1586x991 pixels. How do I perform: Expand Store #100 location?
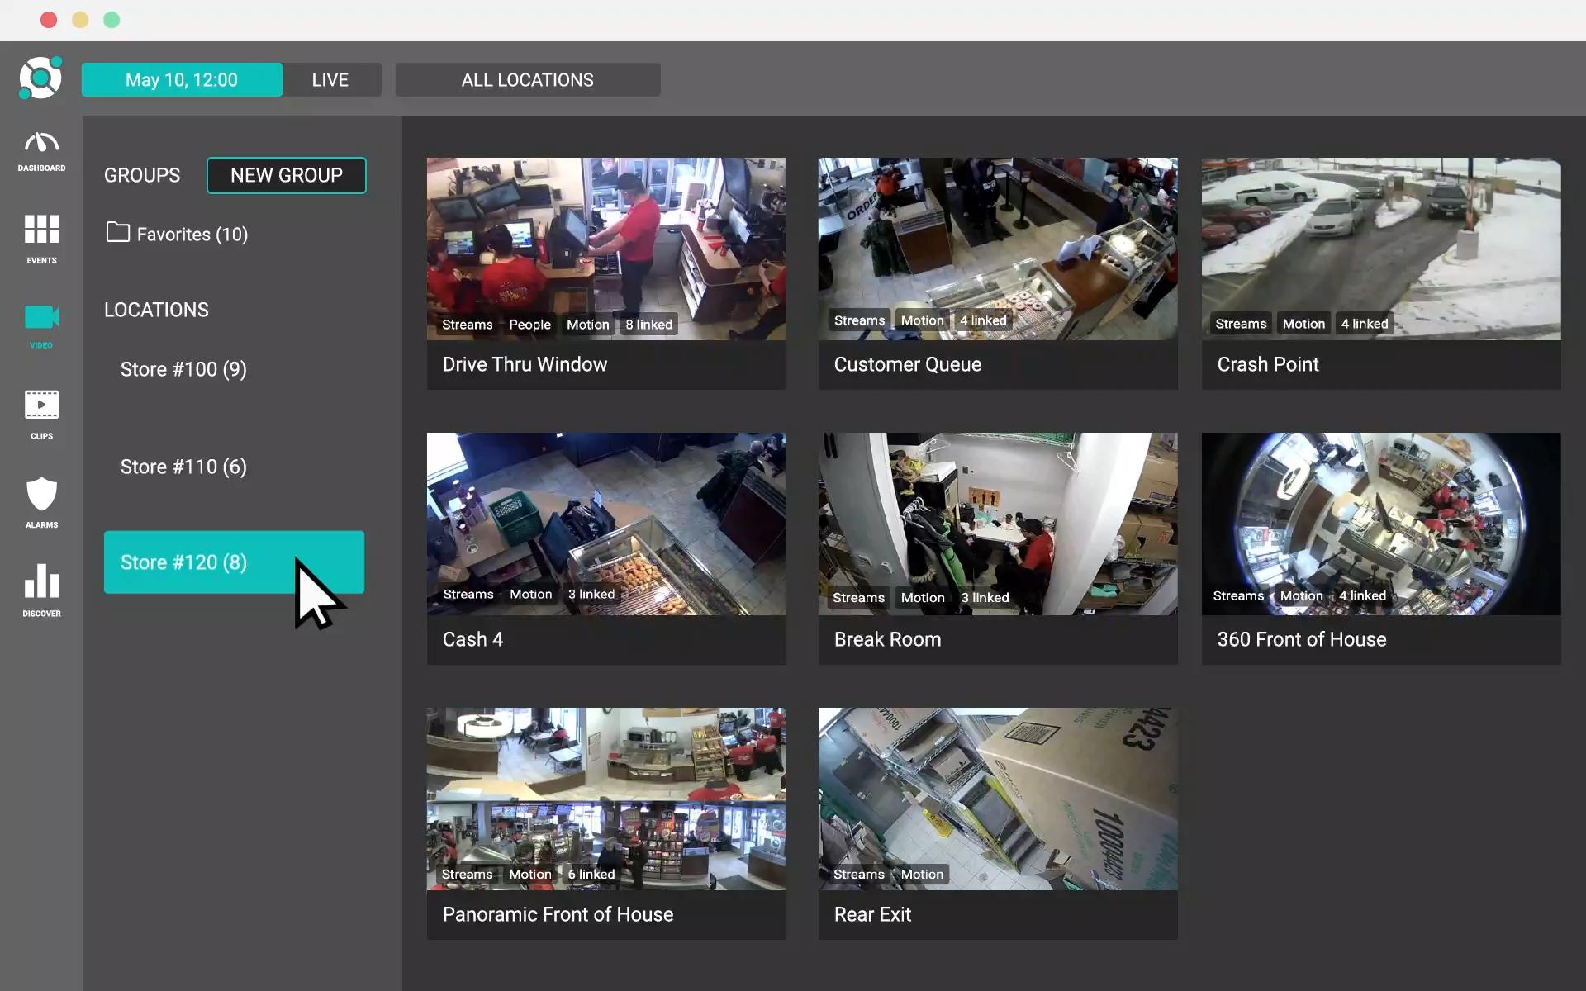(183, 369)
